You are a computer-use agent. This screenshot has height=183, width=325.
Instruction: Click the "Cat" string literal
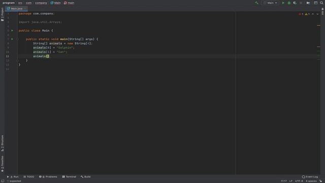tap(61, 52)
